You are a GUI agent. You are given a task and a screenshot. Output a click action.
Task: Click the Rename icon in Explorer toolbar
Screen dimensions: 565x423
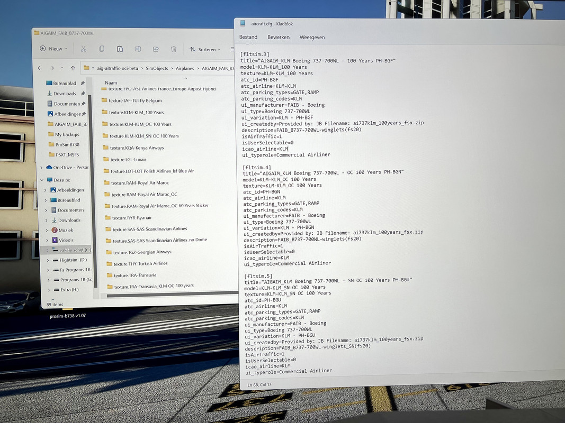(x=138, y=49)
